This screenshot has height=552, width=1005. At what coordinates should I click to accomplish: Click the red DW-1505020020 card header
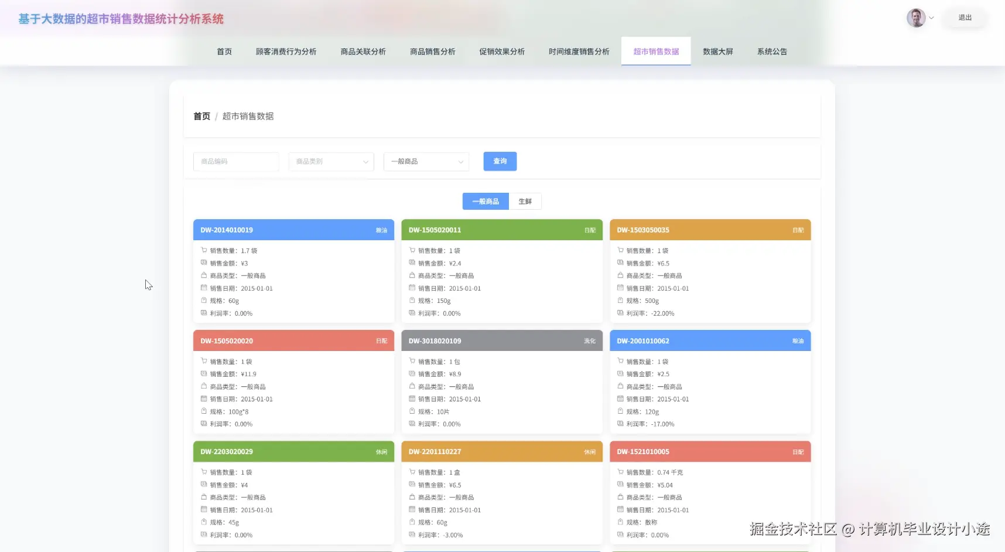click(x=293, y=340)
